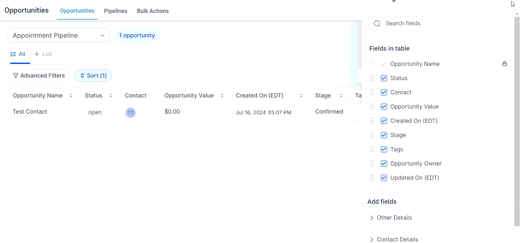Click drag handle beside Status field
The width and height of the screenshot is (520, 243).
[x=372, y=78]
